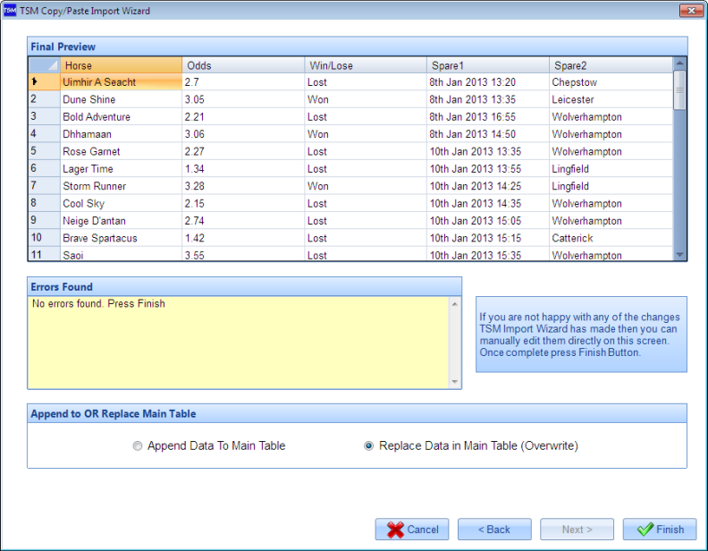
Task: Select the Spare2 column header
Action: pos(610,65)
